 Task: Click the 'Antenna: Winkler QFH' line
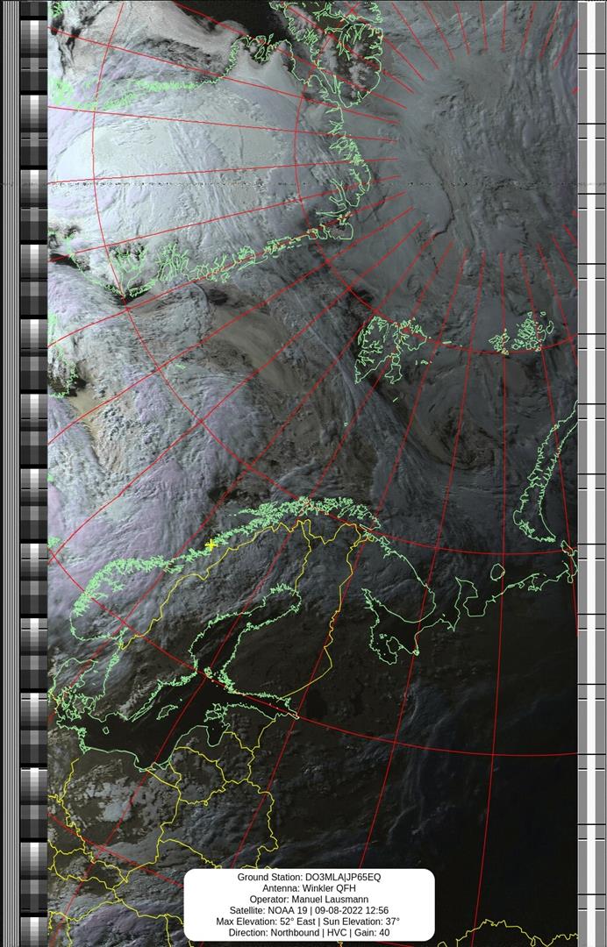coord(309,888)
